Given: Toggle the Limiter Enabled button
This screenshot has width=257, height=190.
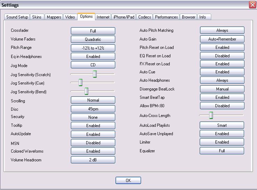Looking at the screenshot, I should [x=222, y=142].
